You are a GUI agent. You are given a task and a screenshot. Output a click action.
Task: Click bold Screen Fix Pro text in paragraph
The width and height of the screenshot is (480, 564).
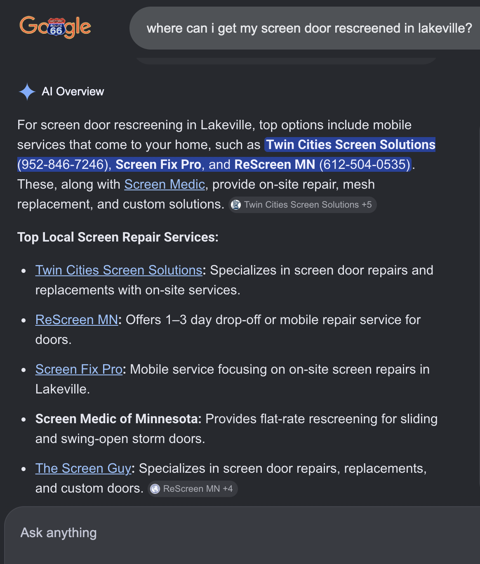coord(158,164)
